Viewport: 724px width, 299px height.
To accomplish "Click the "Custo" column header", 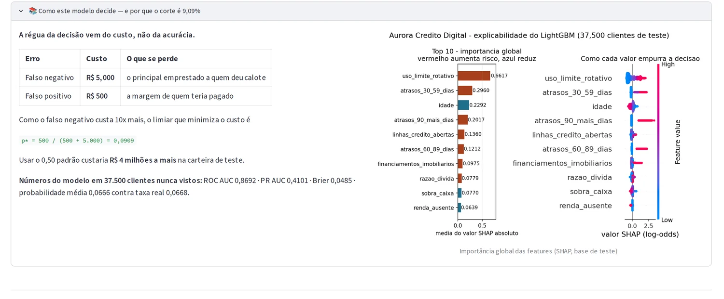I will pyautogui.click(x=100, y=59).
